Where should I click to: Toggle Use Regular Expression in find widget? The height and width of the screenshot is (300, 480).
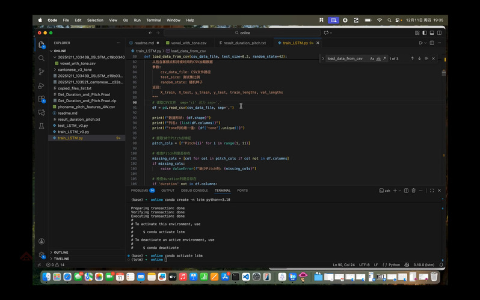[x=384, y=59]
